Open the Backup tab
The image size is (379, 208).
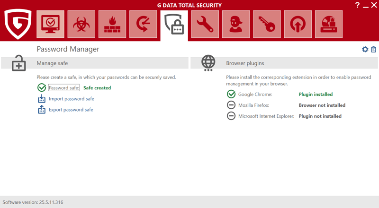pos(144,24)
